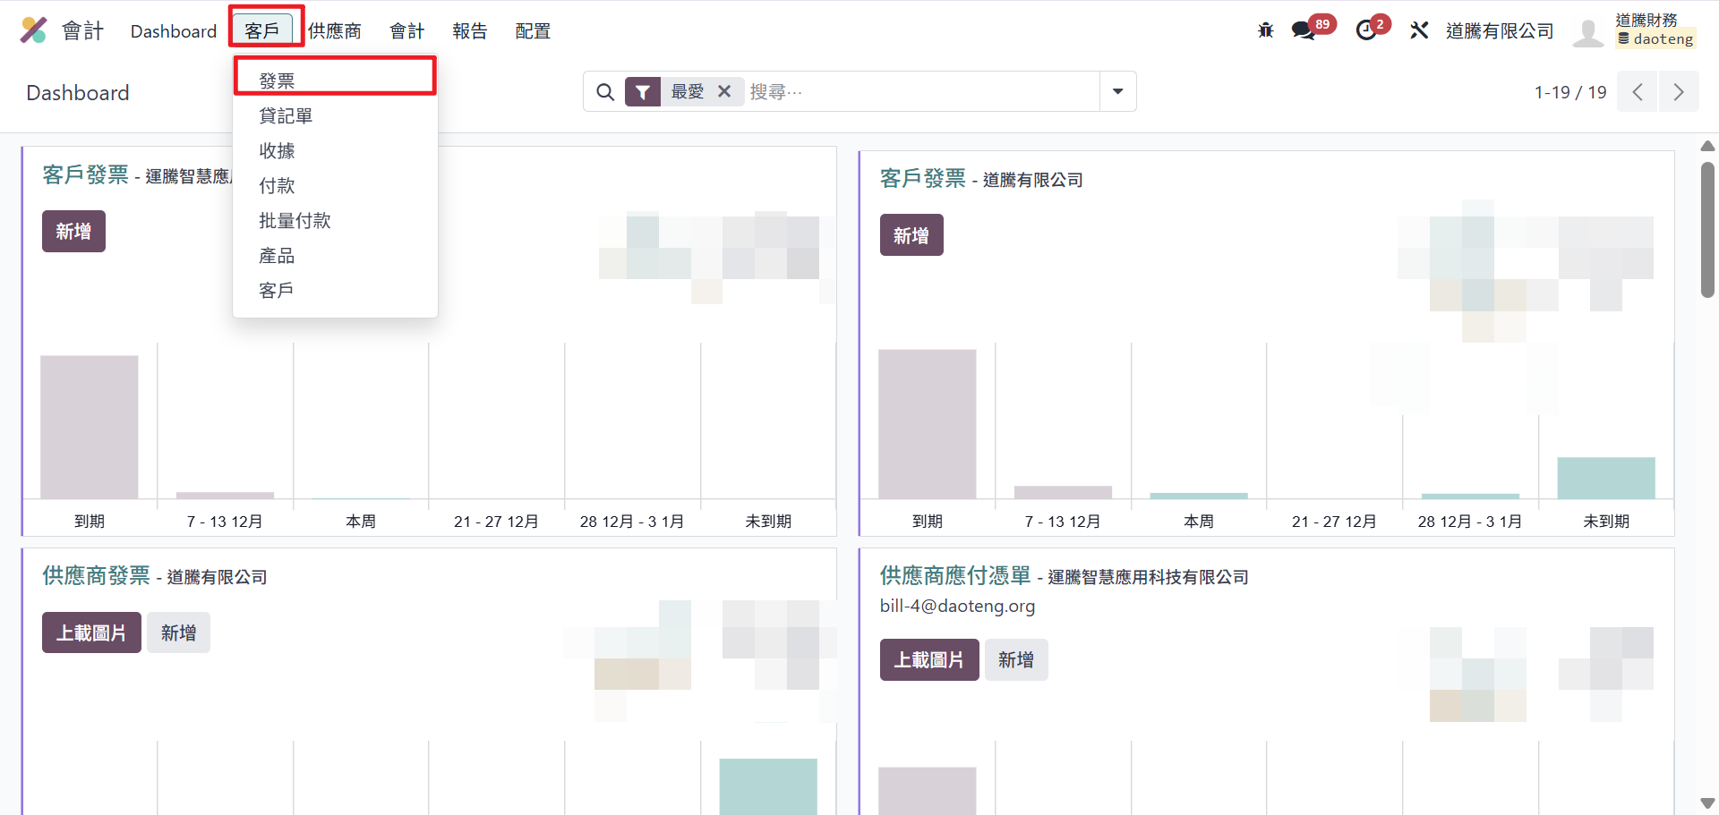Click the tools wrench icon

point(1419,30)
